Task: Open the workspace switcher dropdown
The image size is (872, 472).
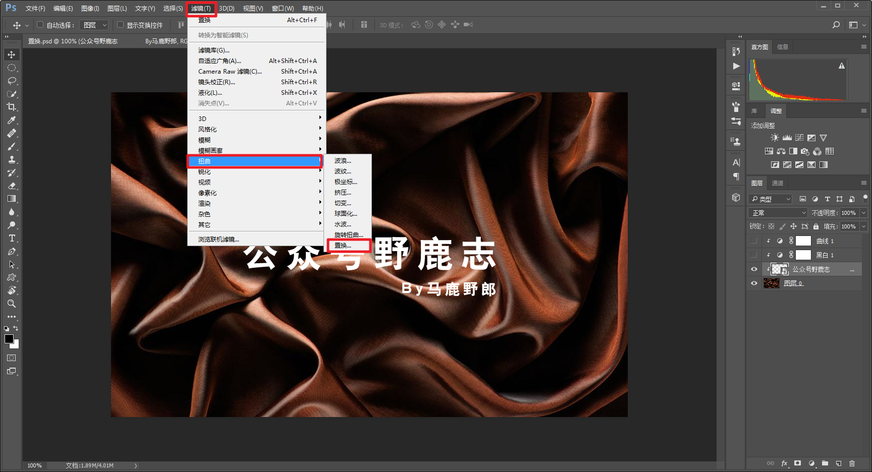Action: (x=857, y=25)
